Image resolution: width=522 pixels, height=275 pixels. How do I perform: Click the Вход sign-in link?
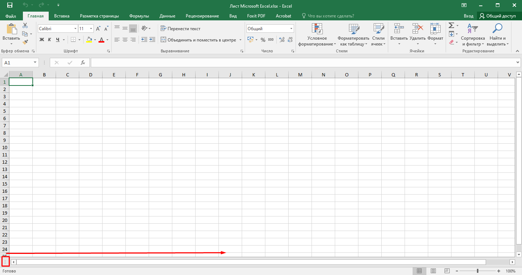coord(468,16)
